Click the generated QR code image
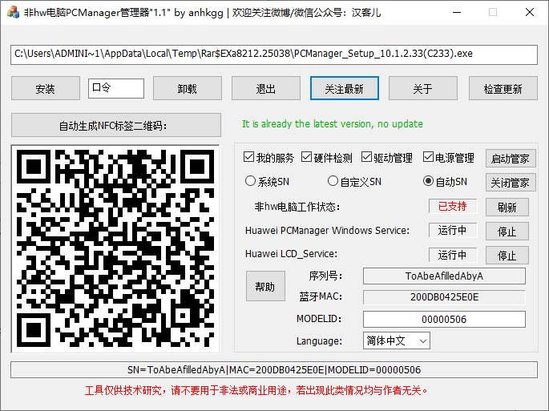 (115, 248)
